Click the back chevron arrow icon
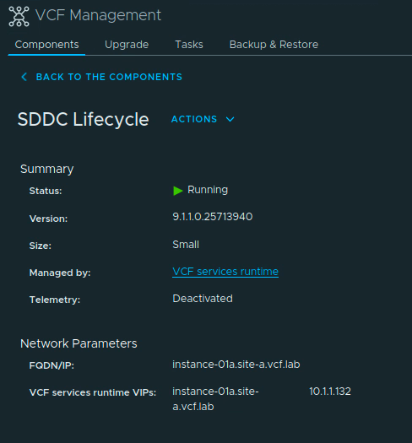The image size is (412, 443). tap(24, 77)
